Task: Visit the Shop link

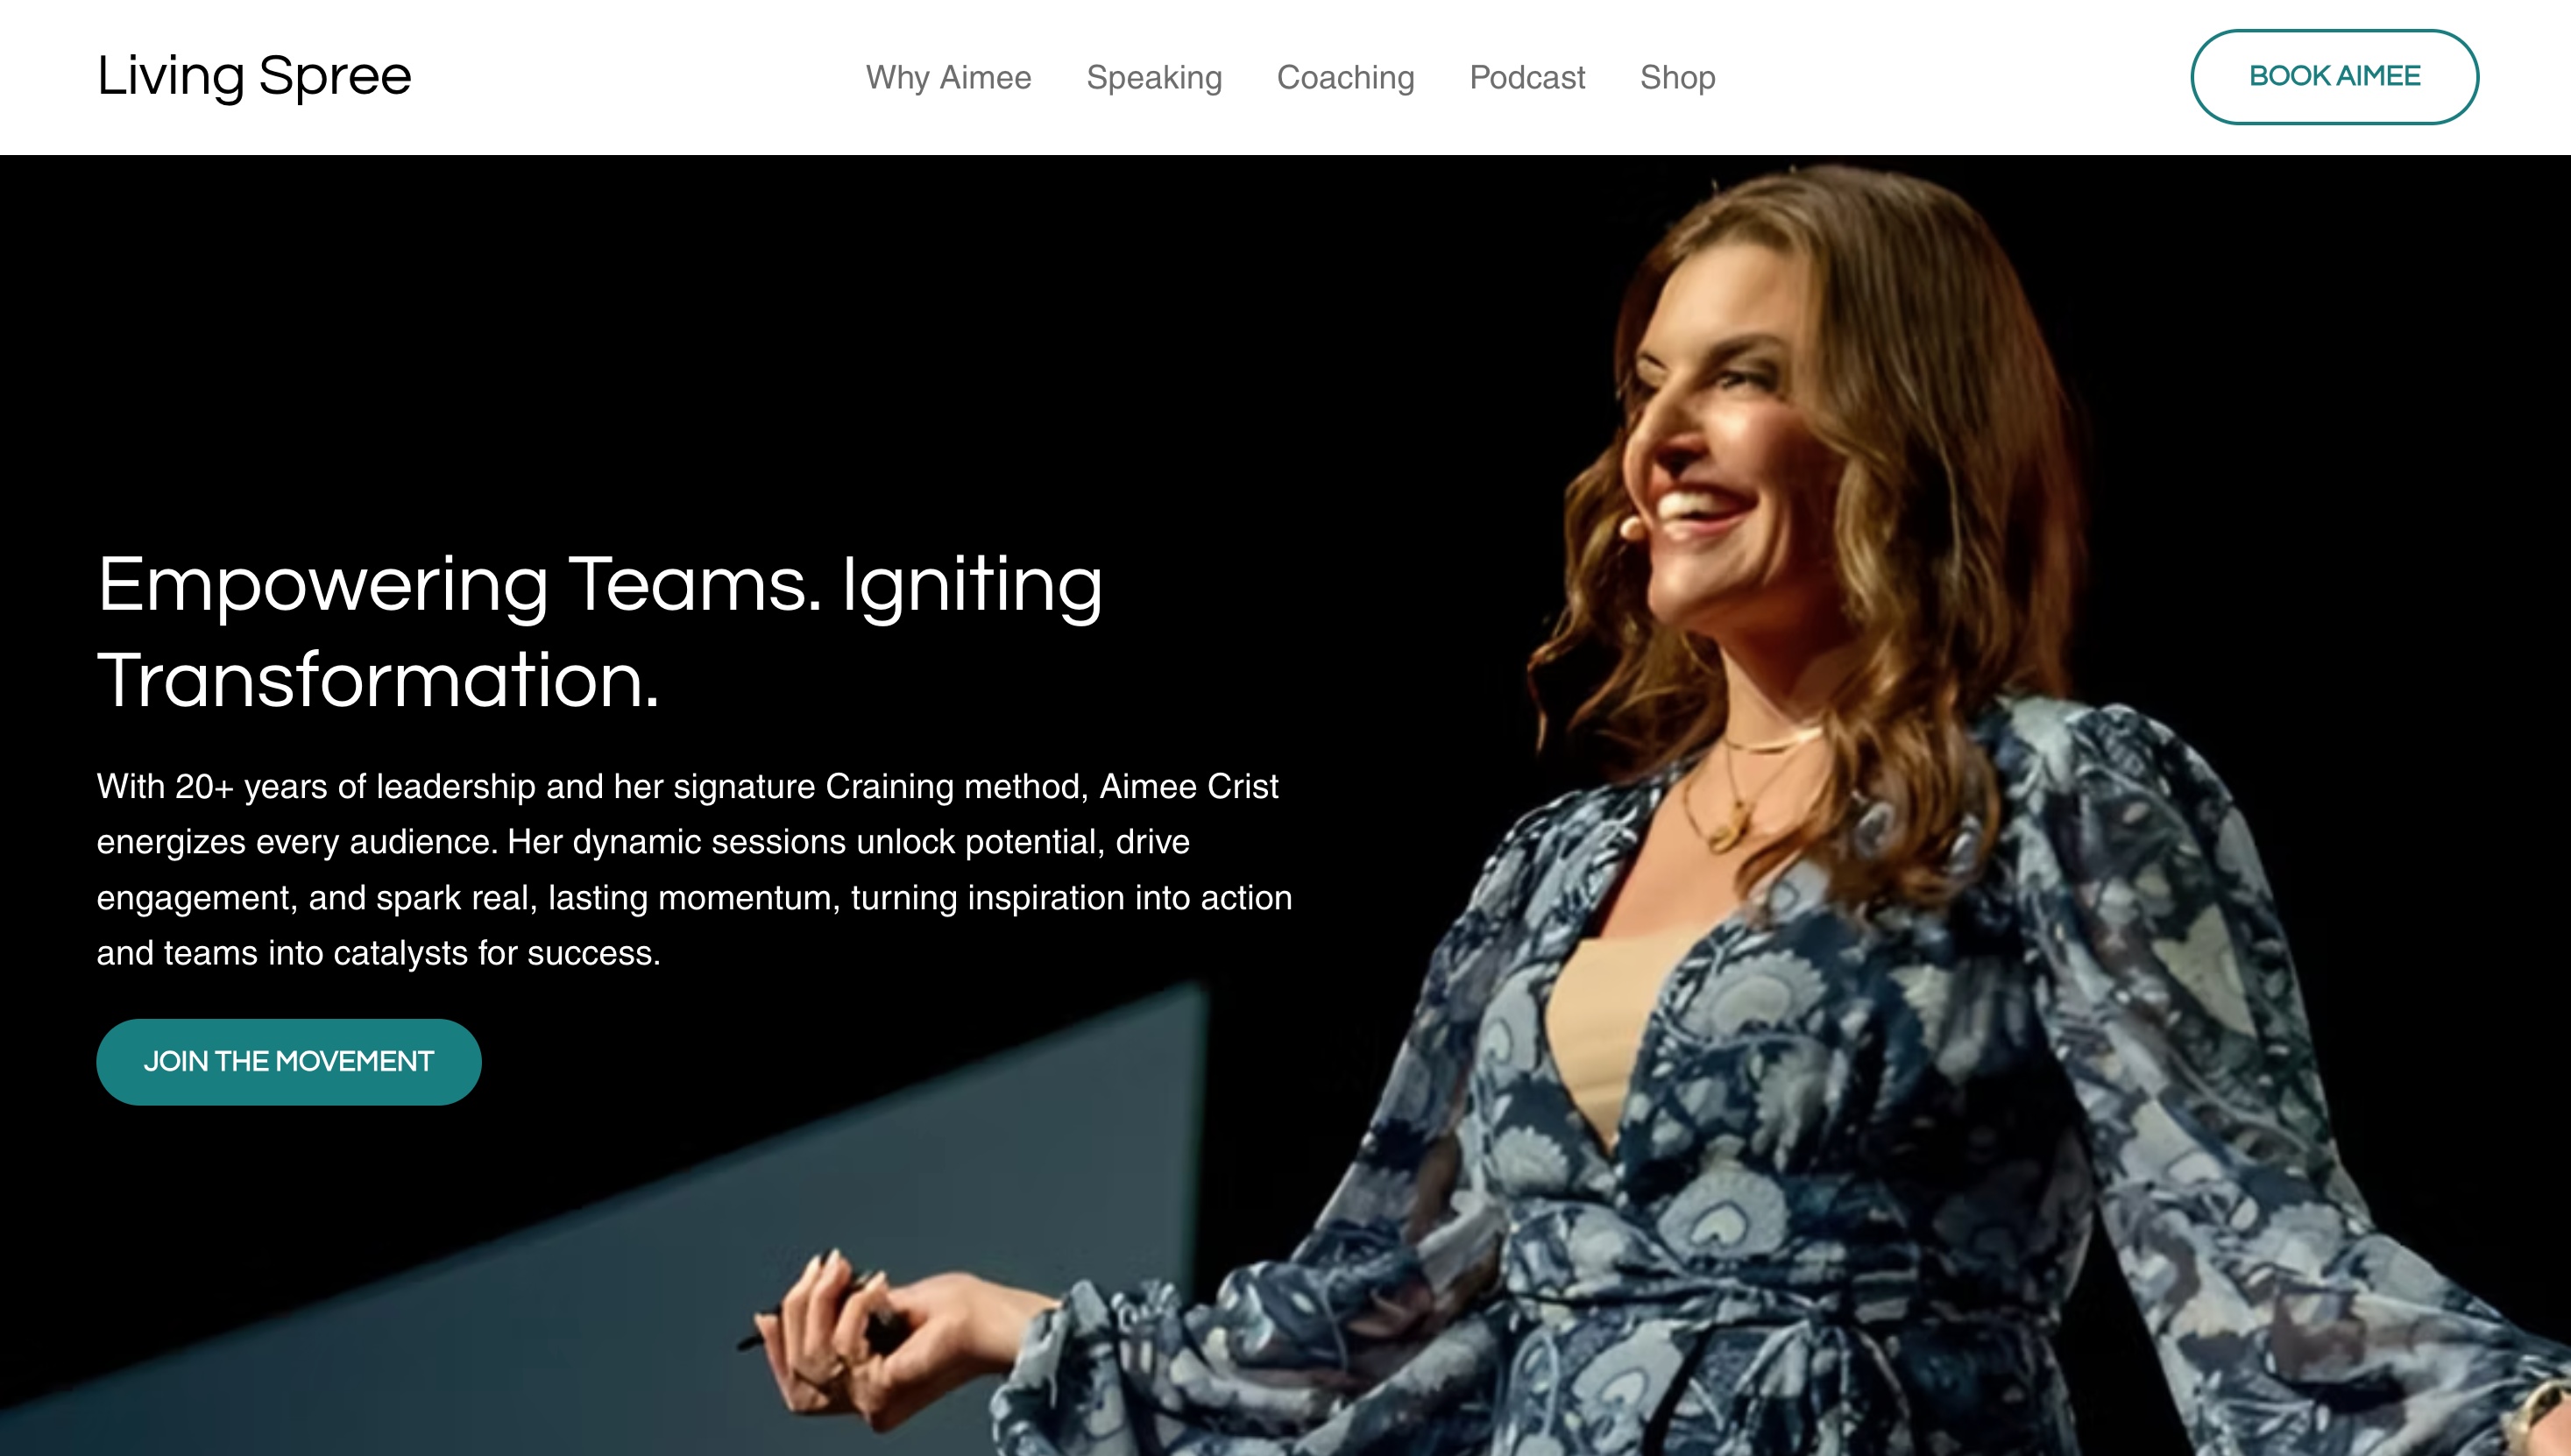Action: point(1677,77)
